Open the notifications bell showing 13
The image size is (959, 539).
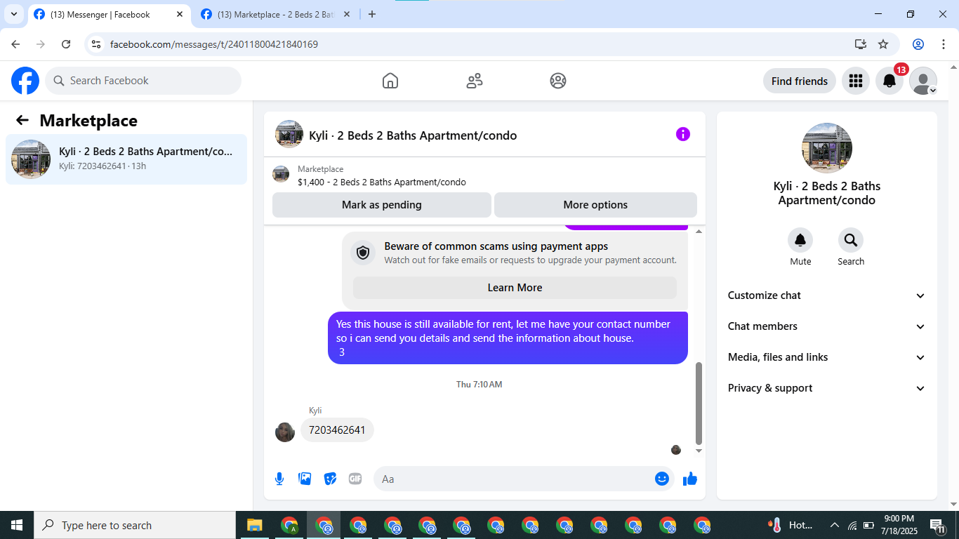pyautogui.click(x=889, y=81)
